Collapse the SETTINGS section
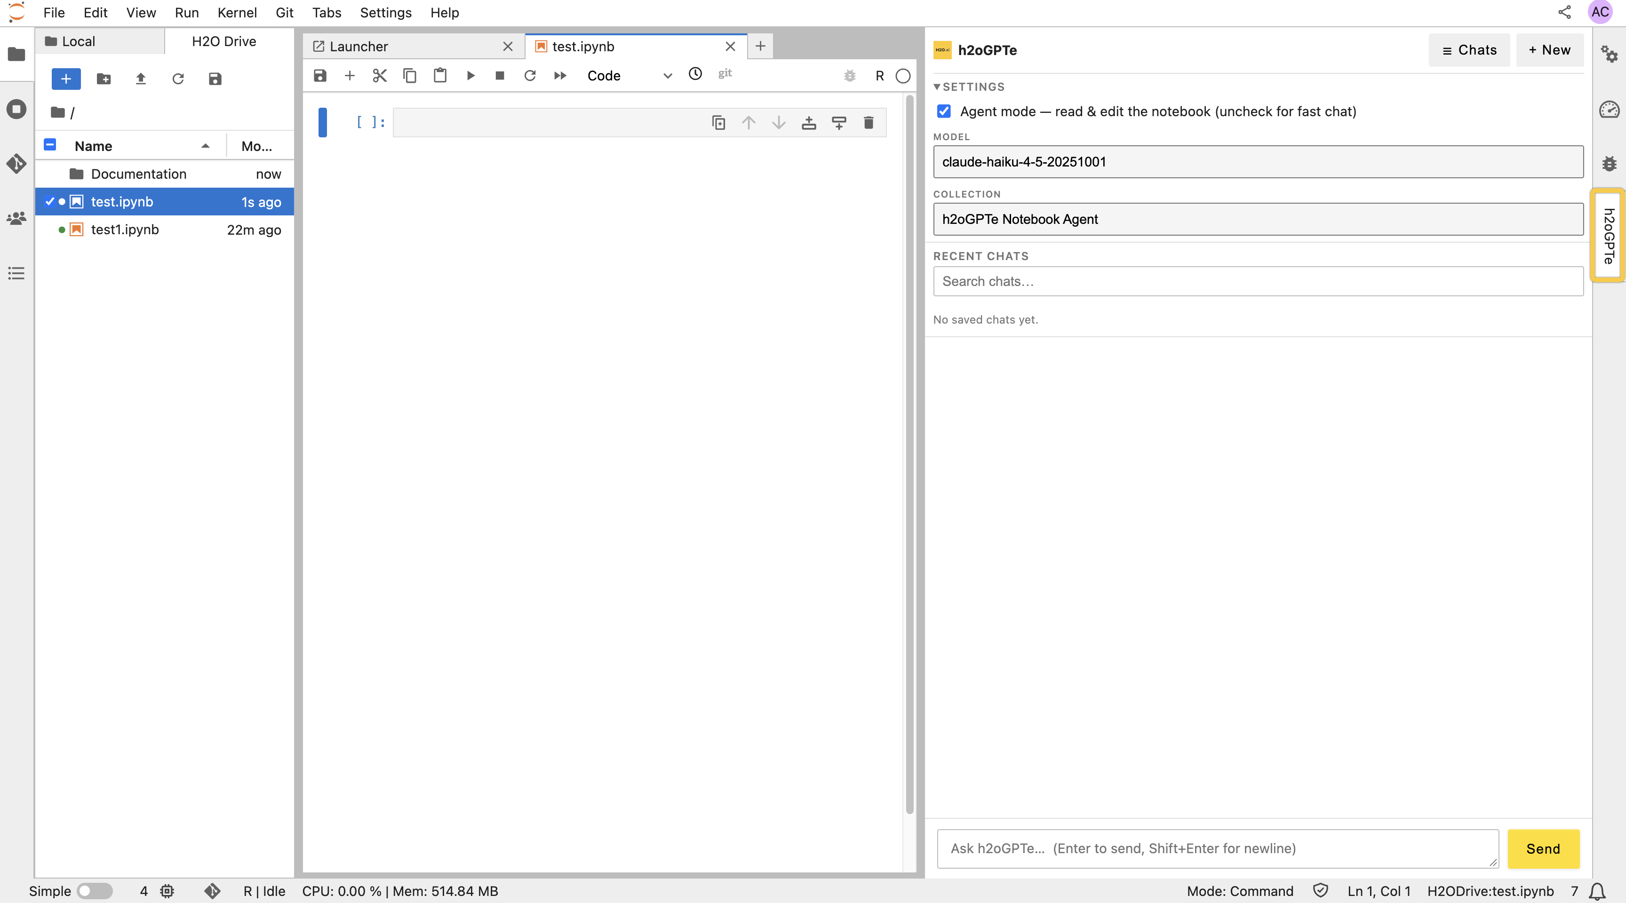This screenshot has height=903, width=1626. (969, 87)
